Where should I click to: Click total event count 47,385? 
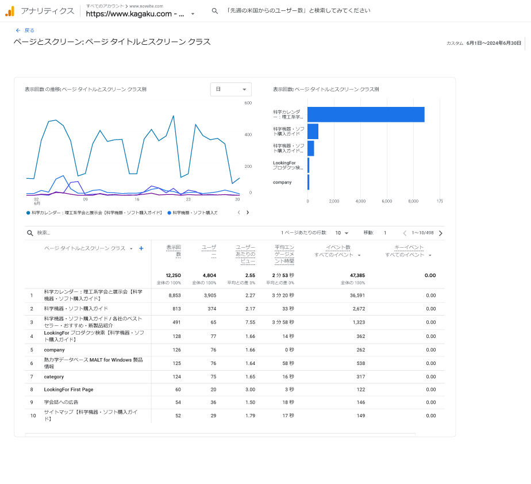coord(357,275)
